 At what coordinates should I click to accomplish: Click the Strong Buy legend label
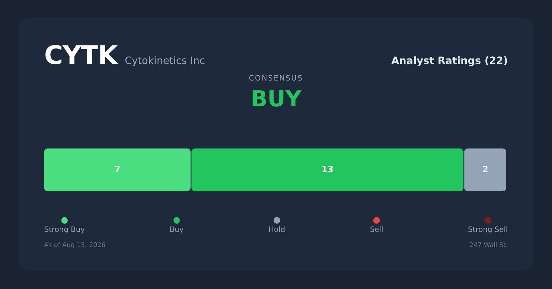click(65, 229)
